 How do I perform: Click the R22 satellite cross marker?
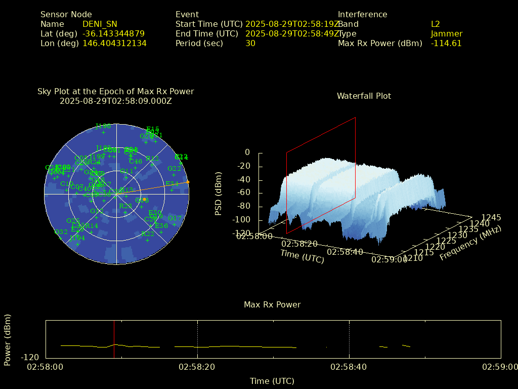pos(148,240)
